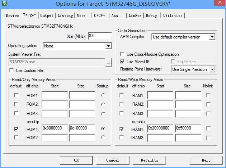
Task: Check the IROM2 default checkbox
Action: (16, 137)
